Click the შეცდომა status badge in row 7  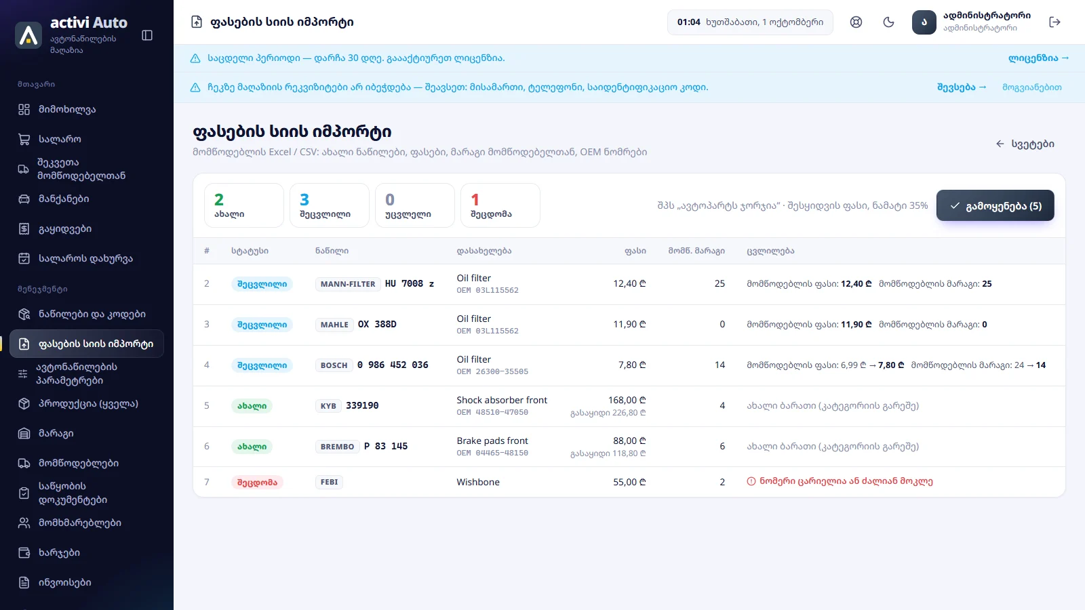pos(257,483)
